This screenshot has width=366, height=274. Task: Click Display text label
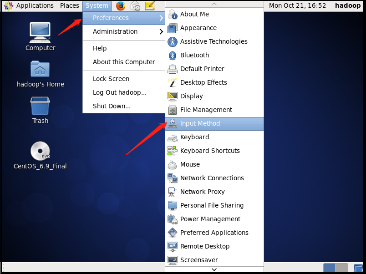click(x=191, y=96)
